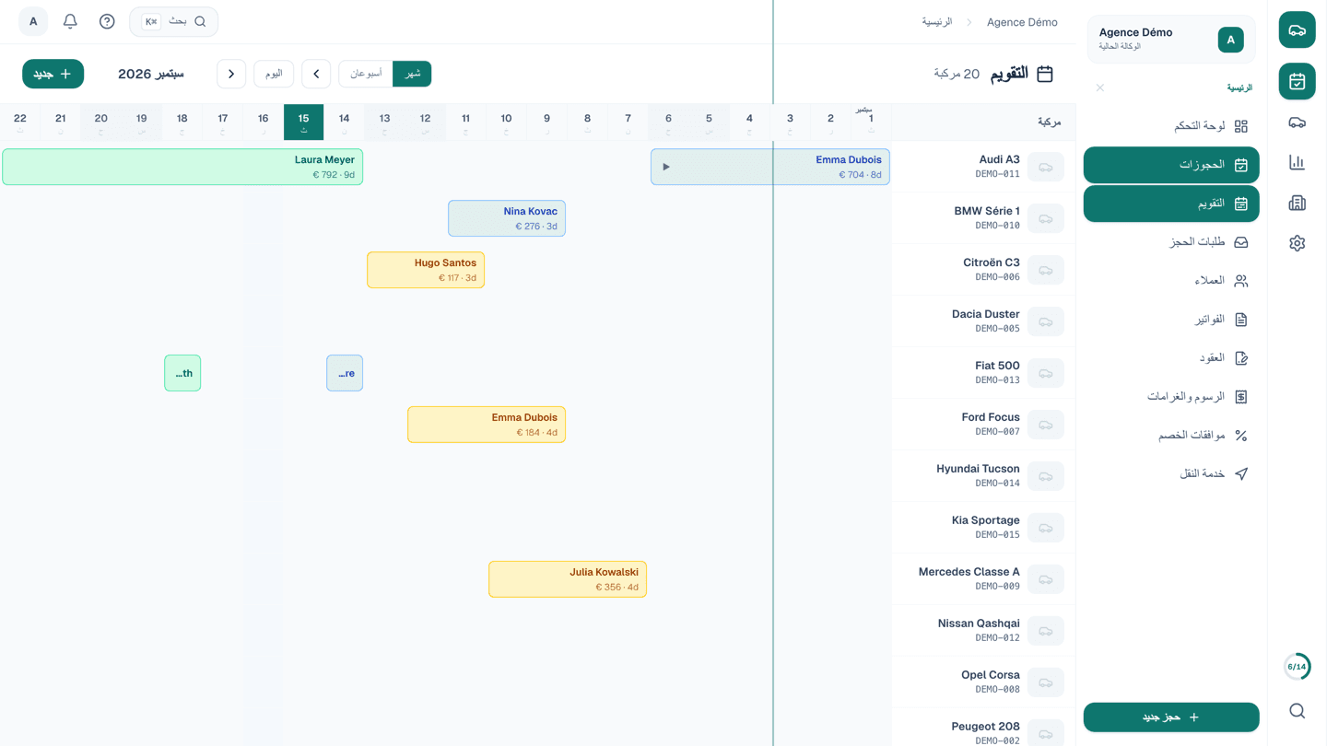Click the car icon beside Audi A3
Viewport: 1327px width, 746px height.
pos(1046,167)
